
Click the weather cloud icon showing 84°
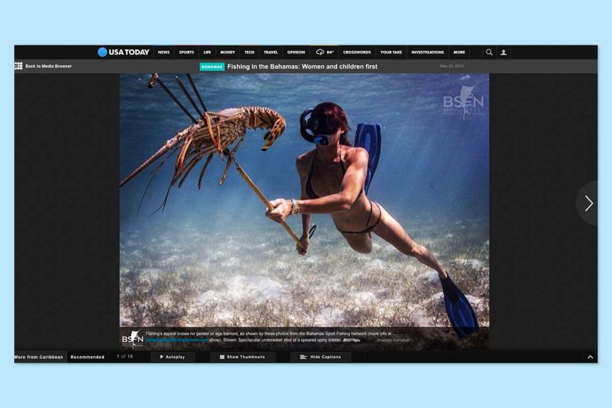click(x=320, y=52)
